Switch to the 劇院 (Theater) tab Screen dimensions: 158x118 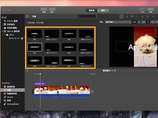pyautogui.click(x=103, y=10)
